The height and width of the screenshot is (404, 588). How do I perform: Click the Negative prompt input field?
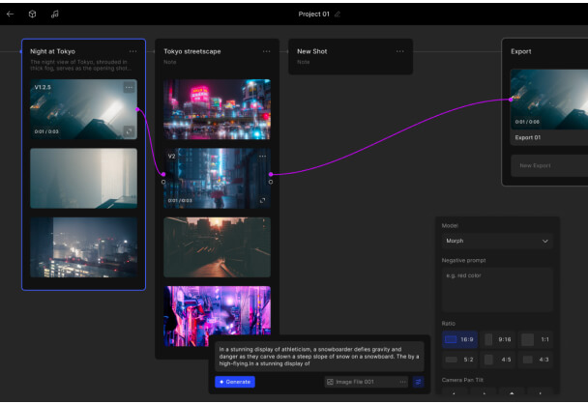pyautogui.click(x=497, y=290)
